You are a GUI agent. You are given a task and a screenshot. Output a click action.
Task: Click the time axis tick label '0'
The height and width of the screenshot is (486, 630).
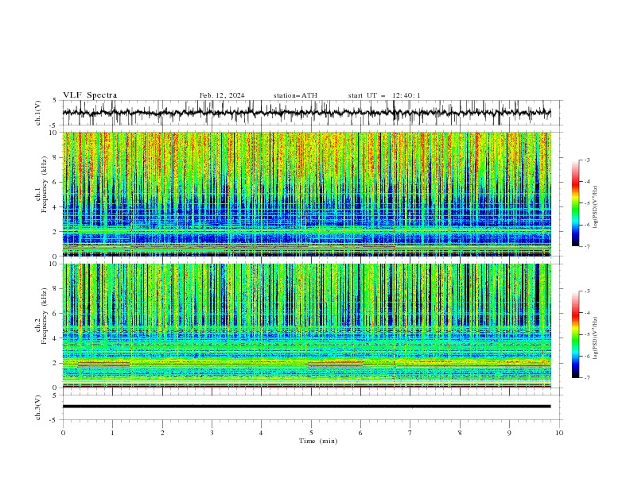coord(63,433)
